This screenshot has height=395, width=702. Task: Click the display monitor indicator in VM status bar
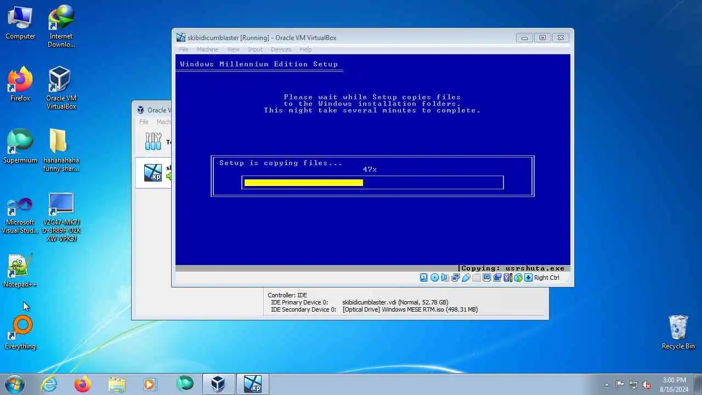[486, 278]
